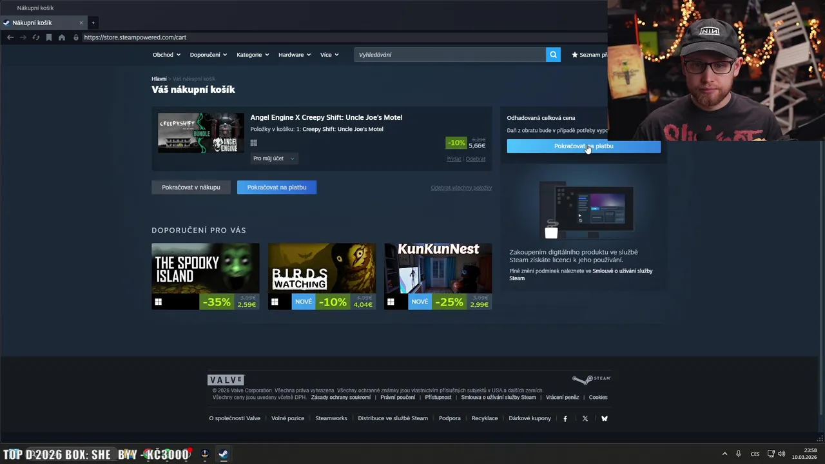
Task: Open Steamworks footer link
Action: (331, 418)
